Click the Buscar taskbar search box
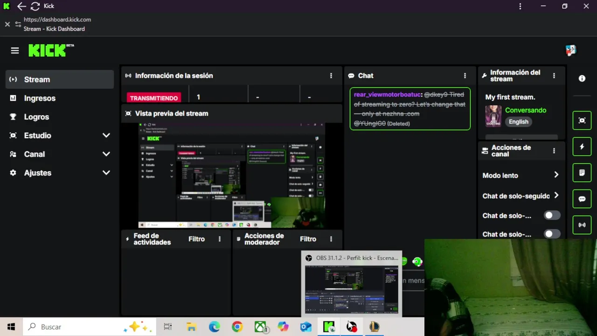 [89, 327]
